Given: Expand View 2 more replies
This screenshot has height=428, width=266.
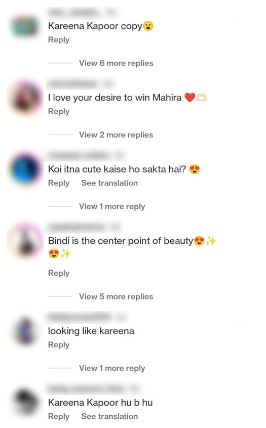Looking at the screenshot, I should click(x=116, y=135).
